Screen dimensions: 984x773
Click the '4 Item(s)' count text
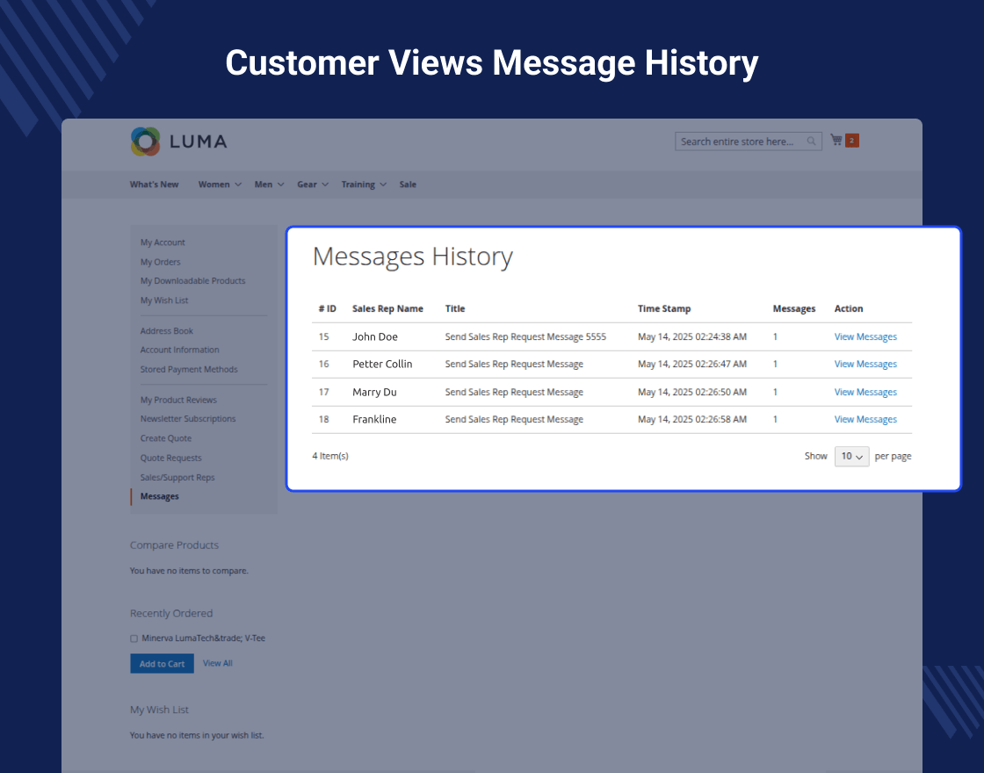pos(330,456)
